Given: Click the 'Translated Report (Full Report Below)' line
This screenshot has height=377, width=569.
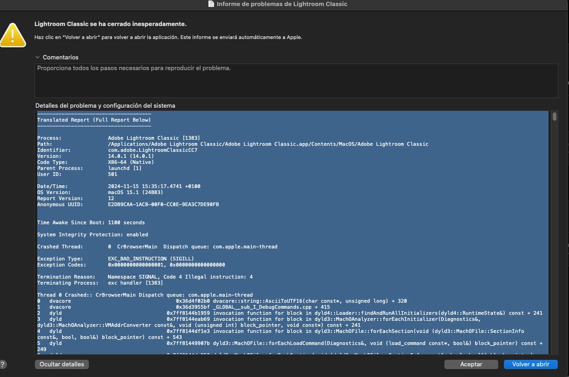Looking at the screenshot, I should pos(94,120).
